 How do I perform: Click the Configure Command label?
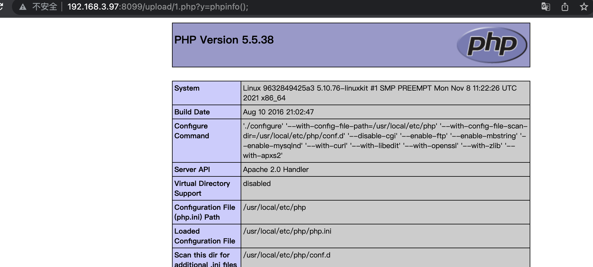[192, 131]
